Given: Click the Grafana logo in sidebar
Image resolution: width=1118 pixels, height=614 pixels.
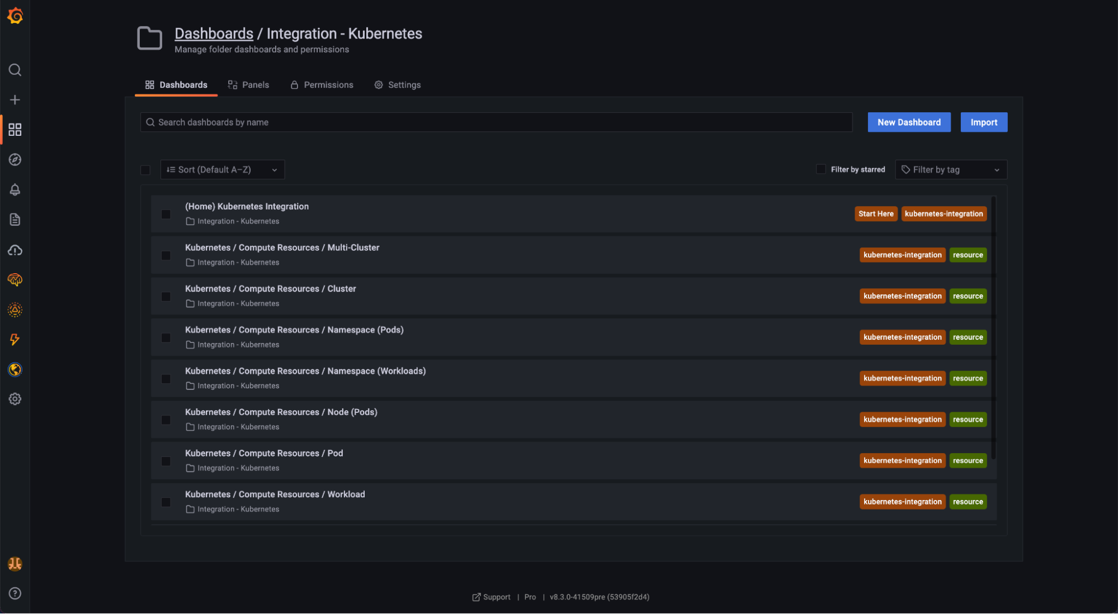Looking at the screenshot, I should [x=15, y=16].
